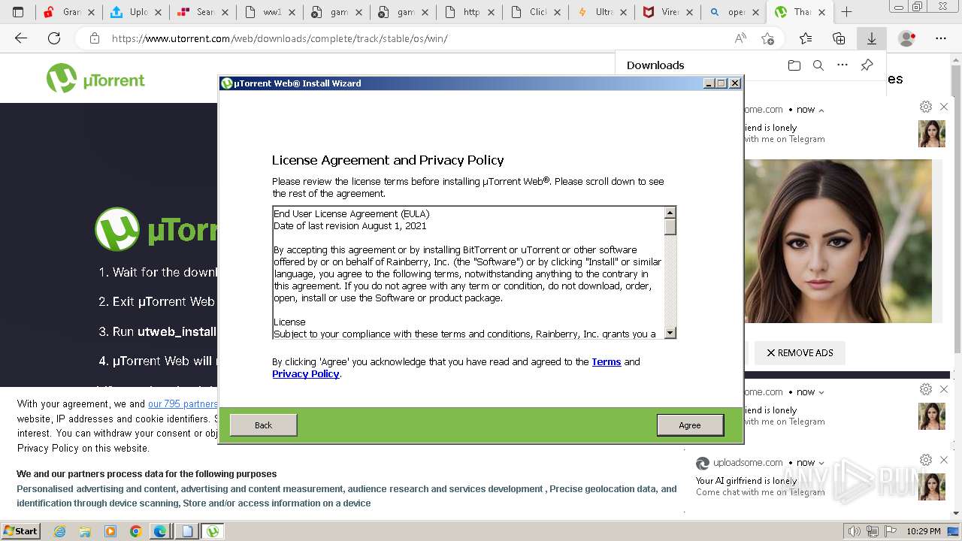962x541 pixels.
Task: Close the 'Click' browser tab
Action: click(558, 12)
